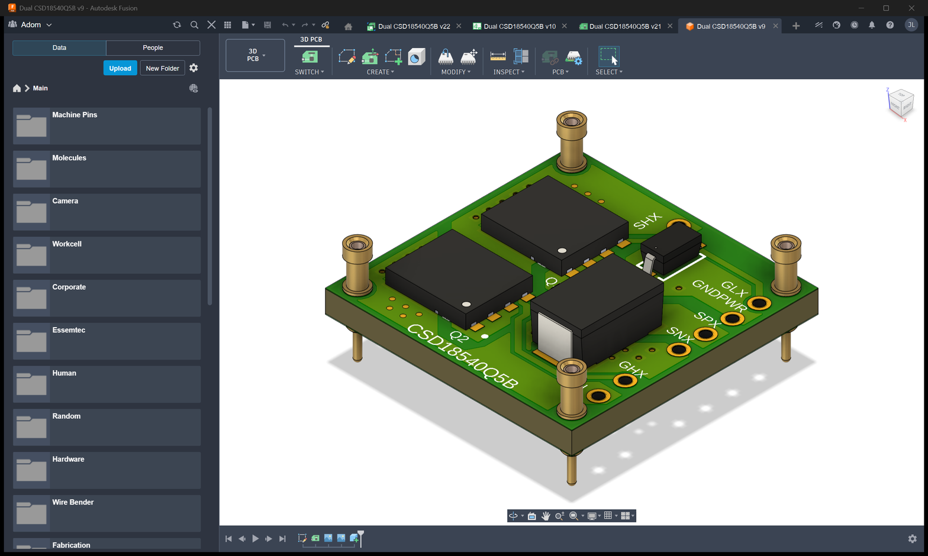Click the Zoom window magnifier icon
This screenshot has width=928, height=556.
pos(573,516)
